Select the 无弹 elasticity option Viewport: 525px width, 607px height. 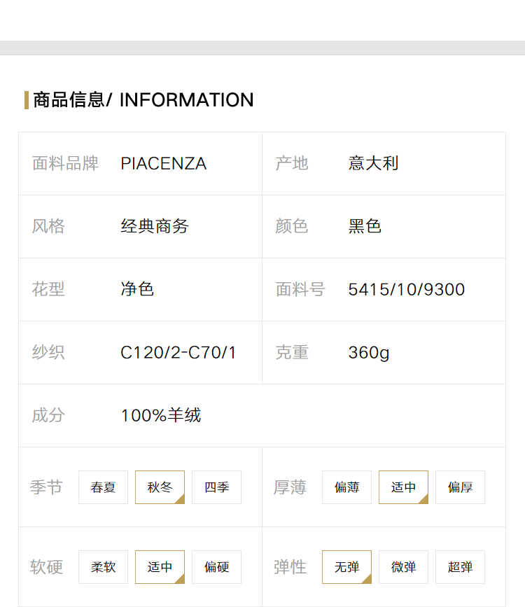click(346, 566)
